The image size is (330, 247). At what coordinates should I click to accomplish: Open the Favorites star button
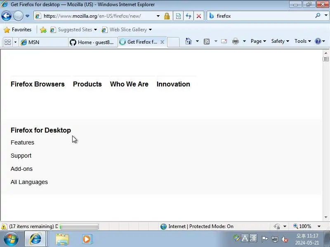(18, 30)
